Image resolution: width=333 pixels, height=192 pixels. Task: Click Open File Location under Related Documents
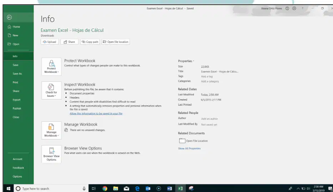click(x=193, y=141)
